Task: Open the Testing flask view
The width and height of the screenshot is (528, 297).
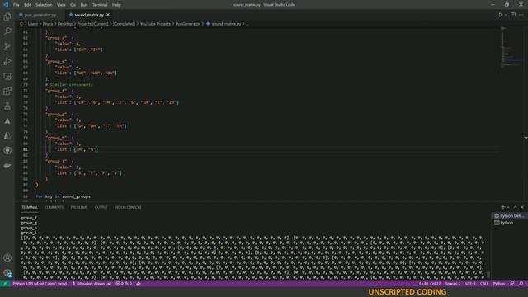Action: click(x=7, y=106)
